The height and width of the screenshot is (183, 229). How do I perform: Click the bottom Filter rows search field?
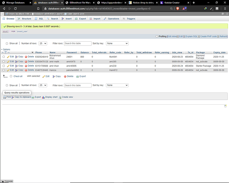[78, 85]
